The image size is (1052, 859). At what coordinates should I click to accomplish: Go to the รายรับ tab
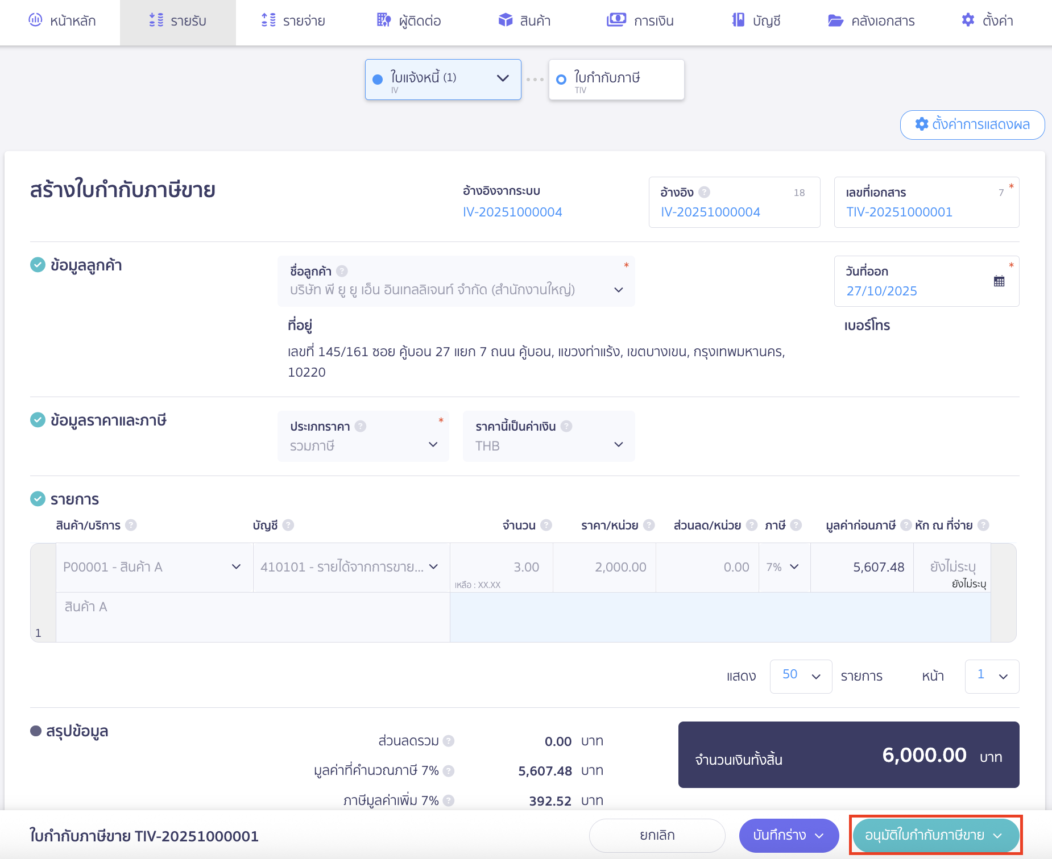178,20
